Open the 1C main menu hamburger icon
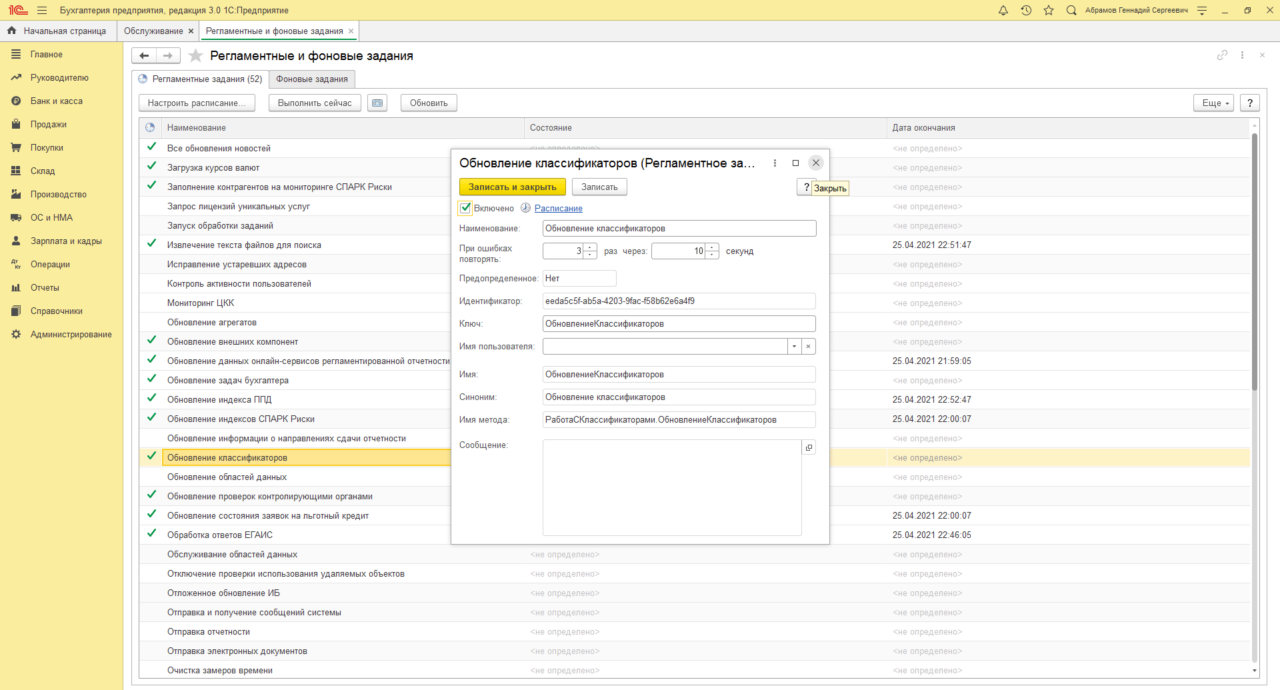 pos(42,10)
